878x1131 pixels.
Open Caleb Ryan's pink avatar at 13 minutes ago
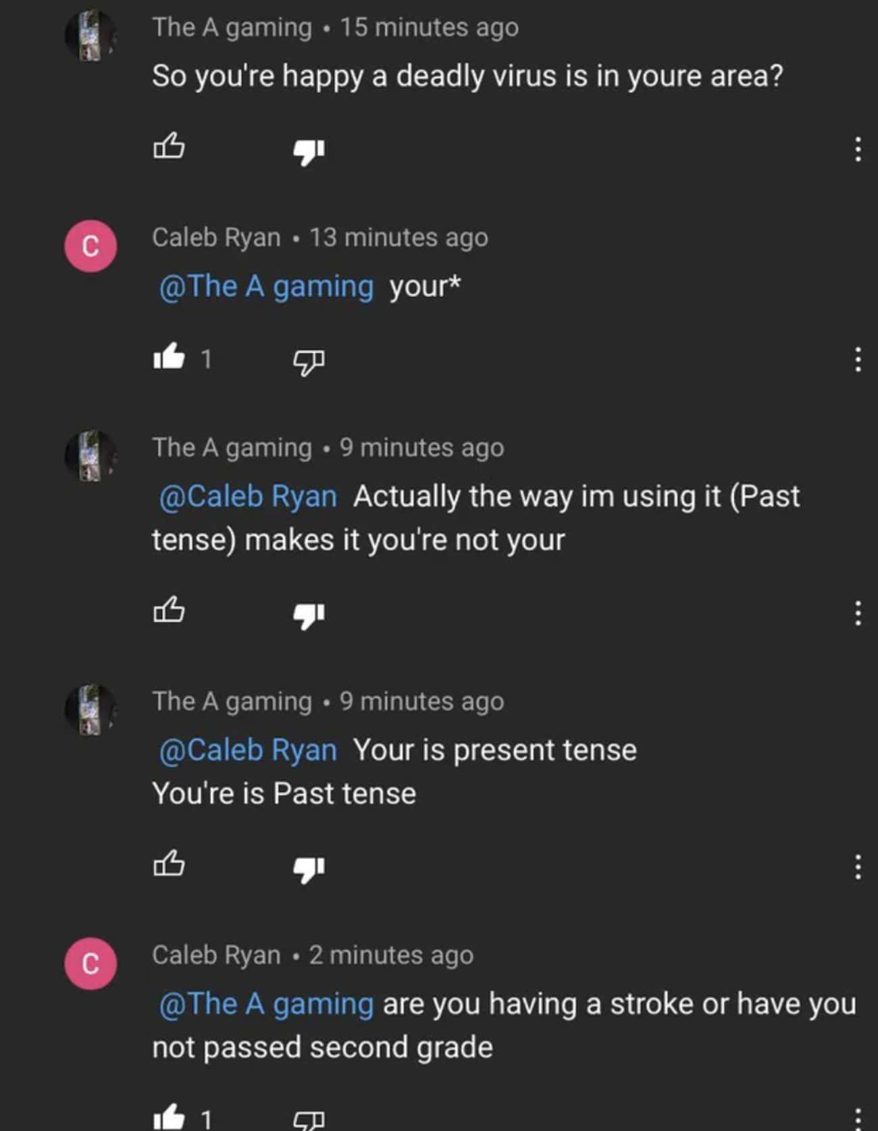tap(91, 246)
